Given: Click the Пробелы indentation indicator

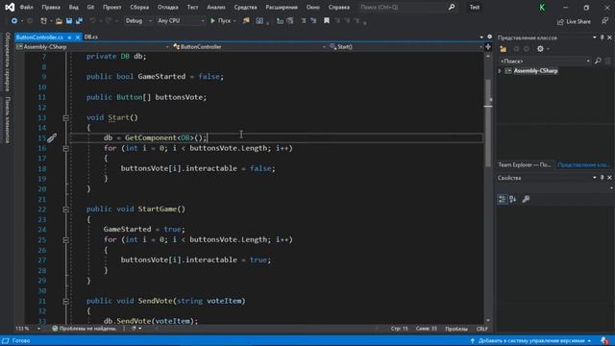Looking at the screenshot, I should [456, 329].
